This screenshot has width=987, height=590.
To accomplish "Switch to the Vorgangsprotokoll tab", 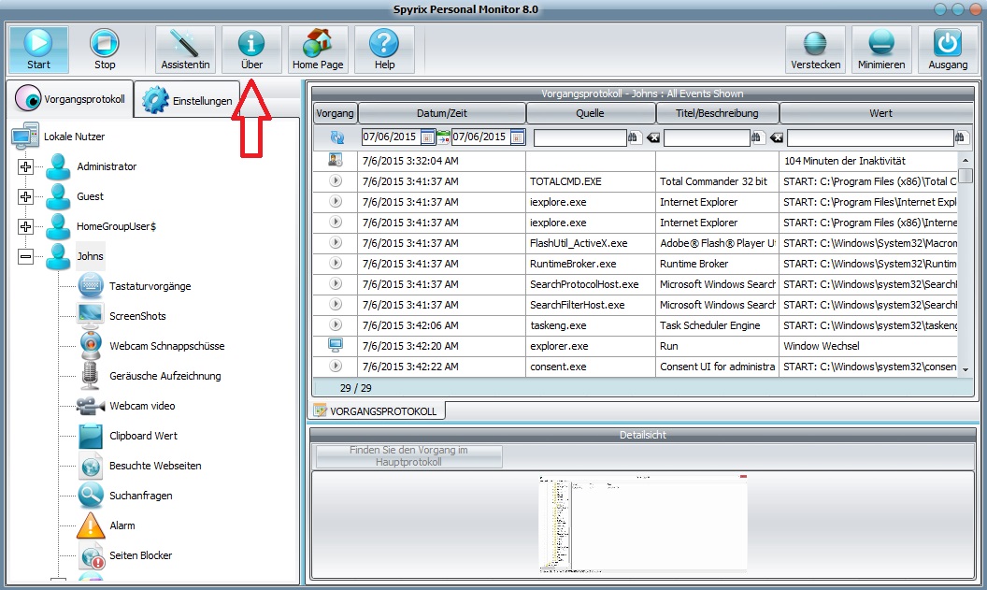I will click(70, 99).
